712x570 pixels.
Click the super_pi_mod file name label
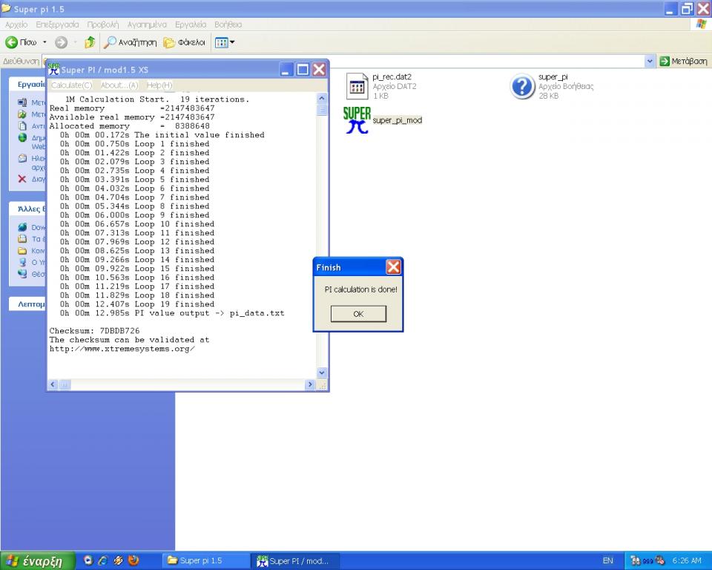click(398, 120)
